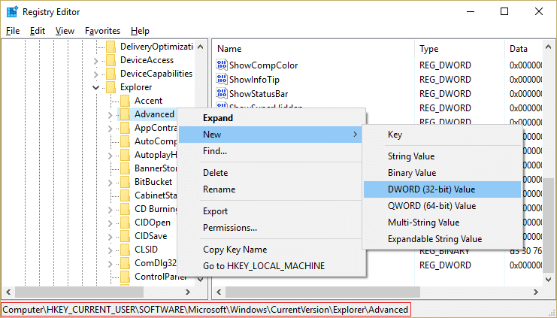
Task: Select the ShowCompColor DWORD value icon
Action: click(x=222, y=65)
